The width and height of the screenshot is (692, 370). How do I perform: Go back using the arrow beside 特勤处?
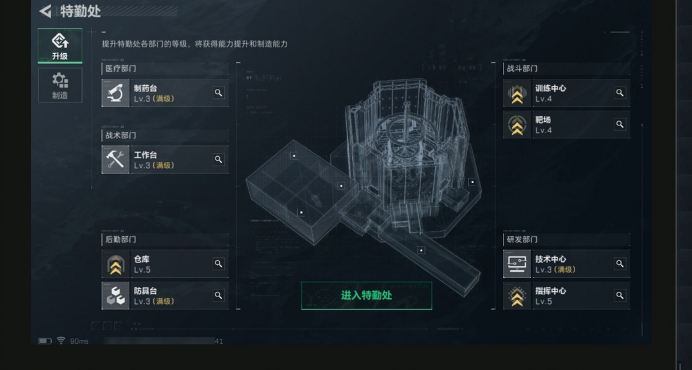45,11
